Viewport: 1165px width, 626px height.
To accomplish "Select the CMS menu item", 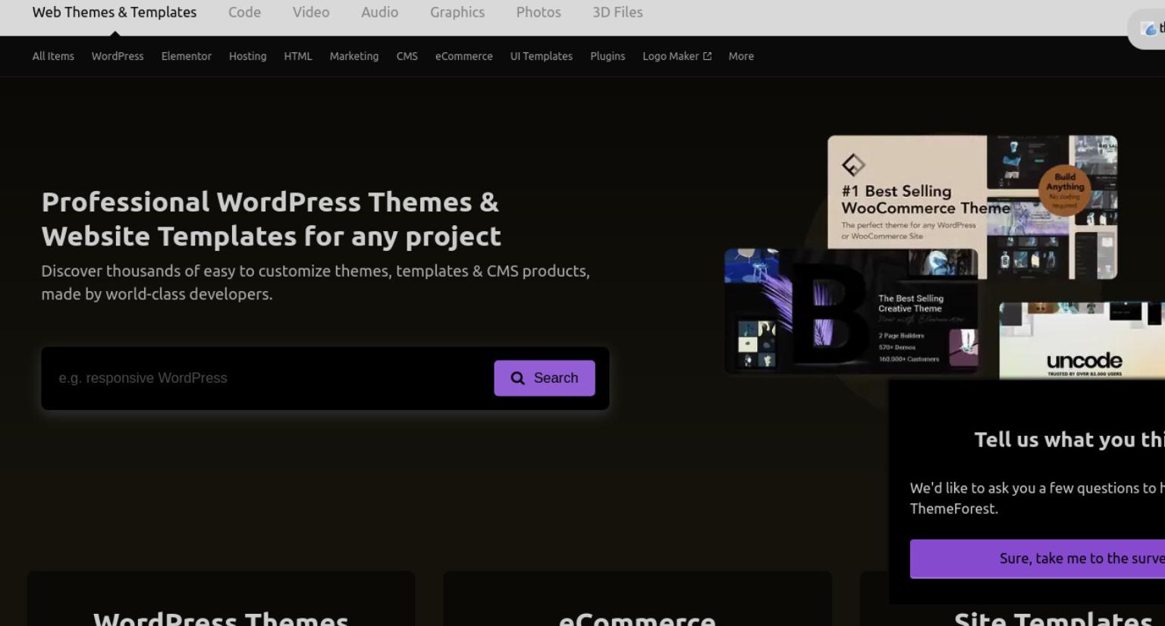I will 407,56.
